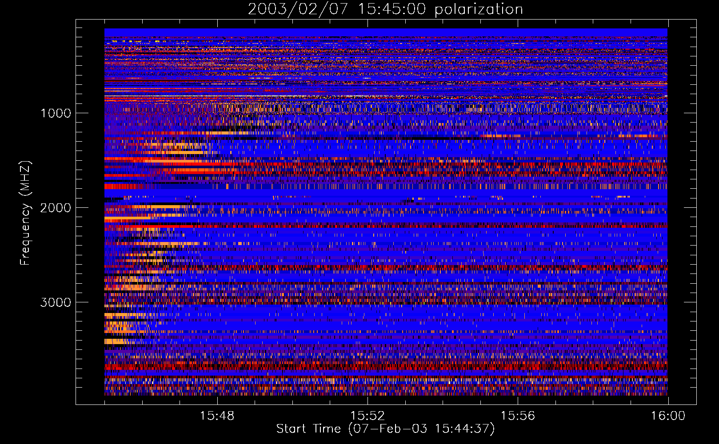Viewport: 719px width, 444px height.
Task: Click the plot title "2003/02/07 15:45:00 polarization"
Action: coord(385,9)
